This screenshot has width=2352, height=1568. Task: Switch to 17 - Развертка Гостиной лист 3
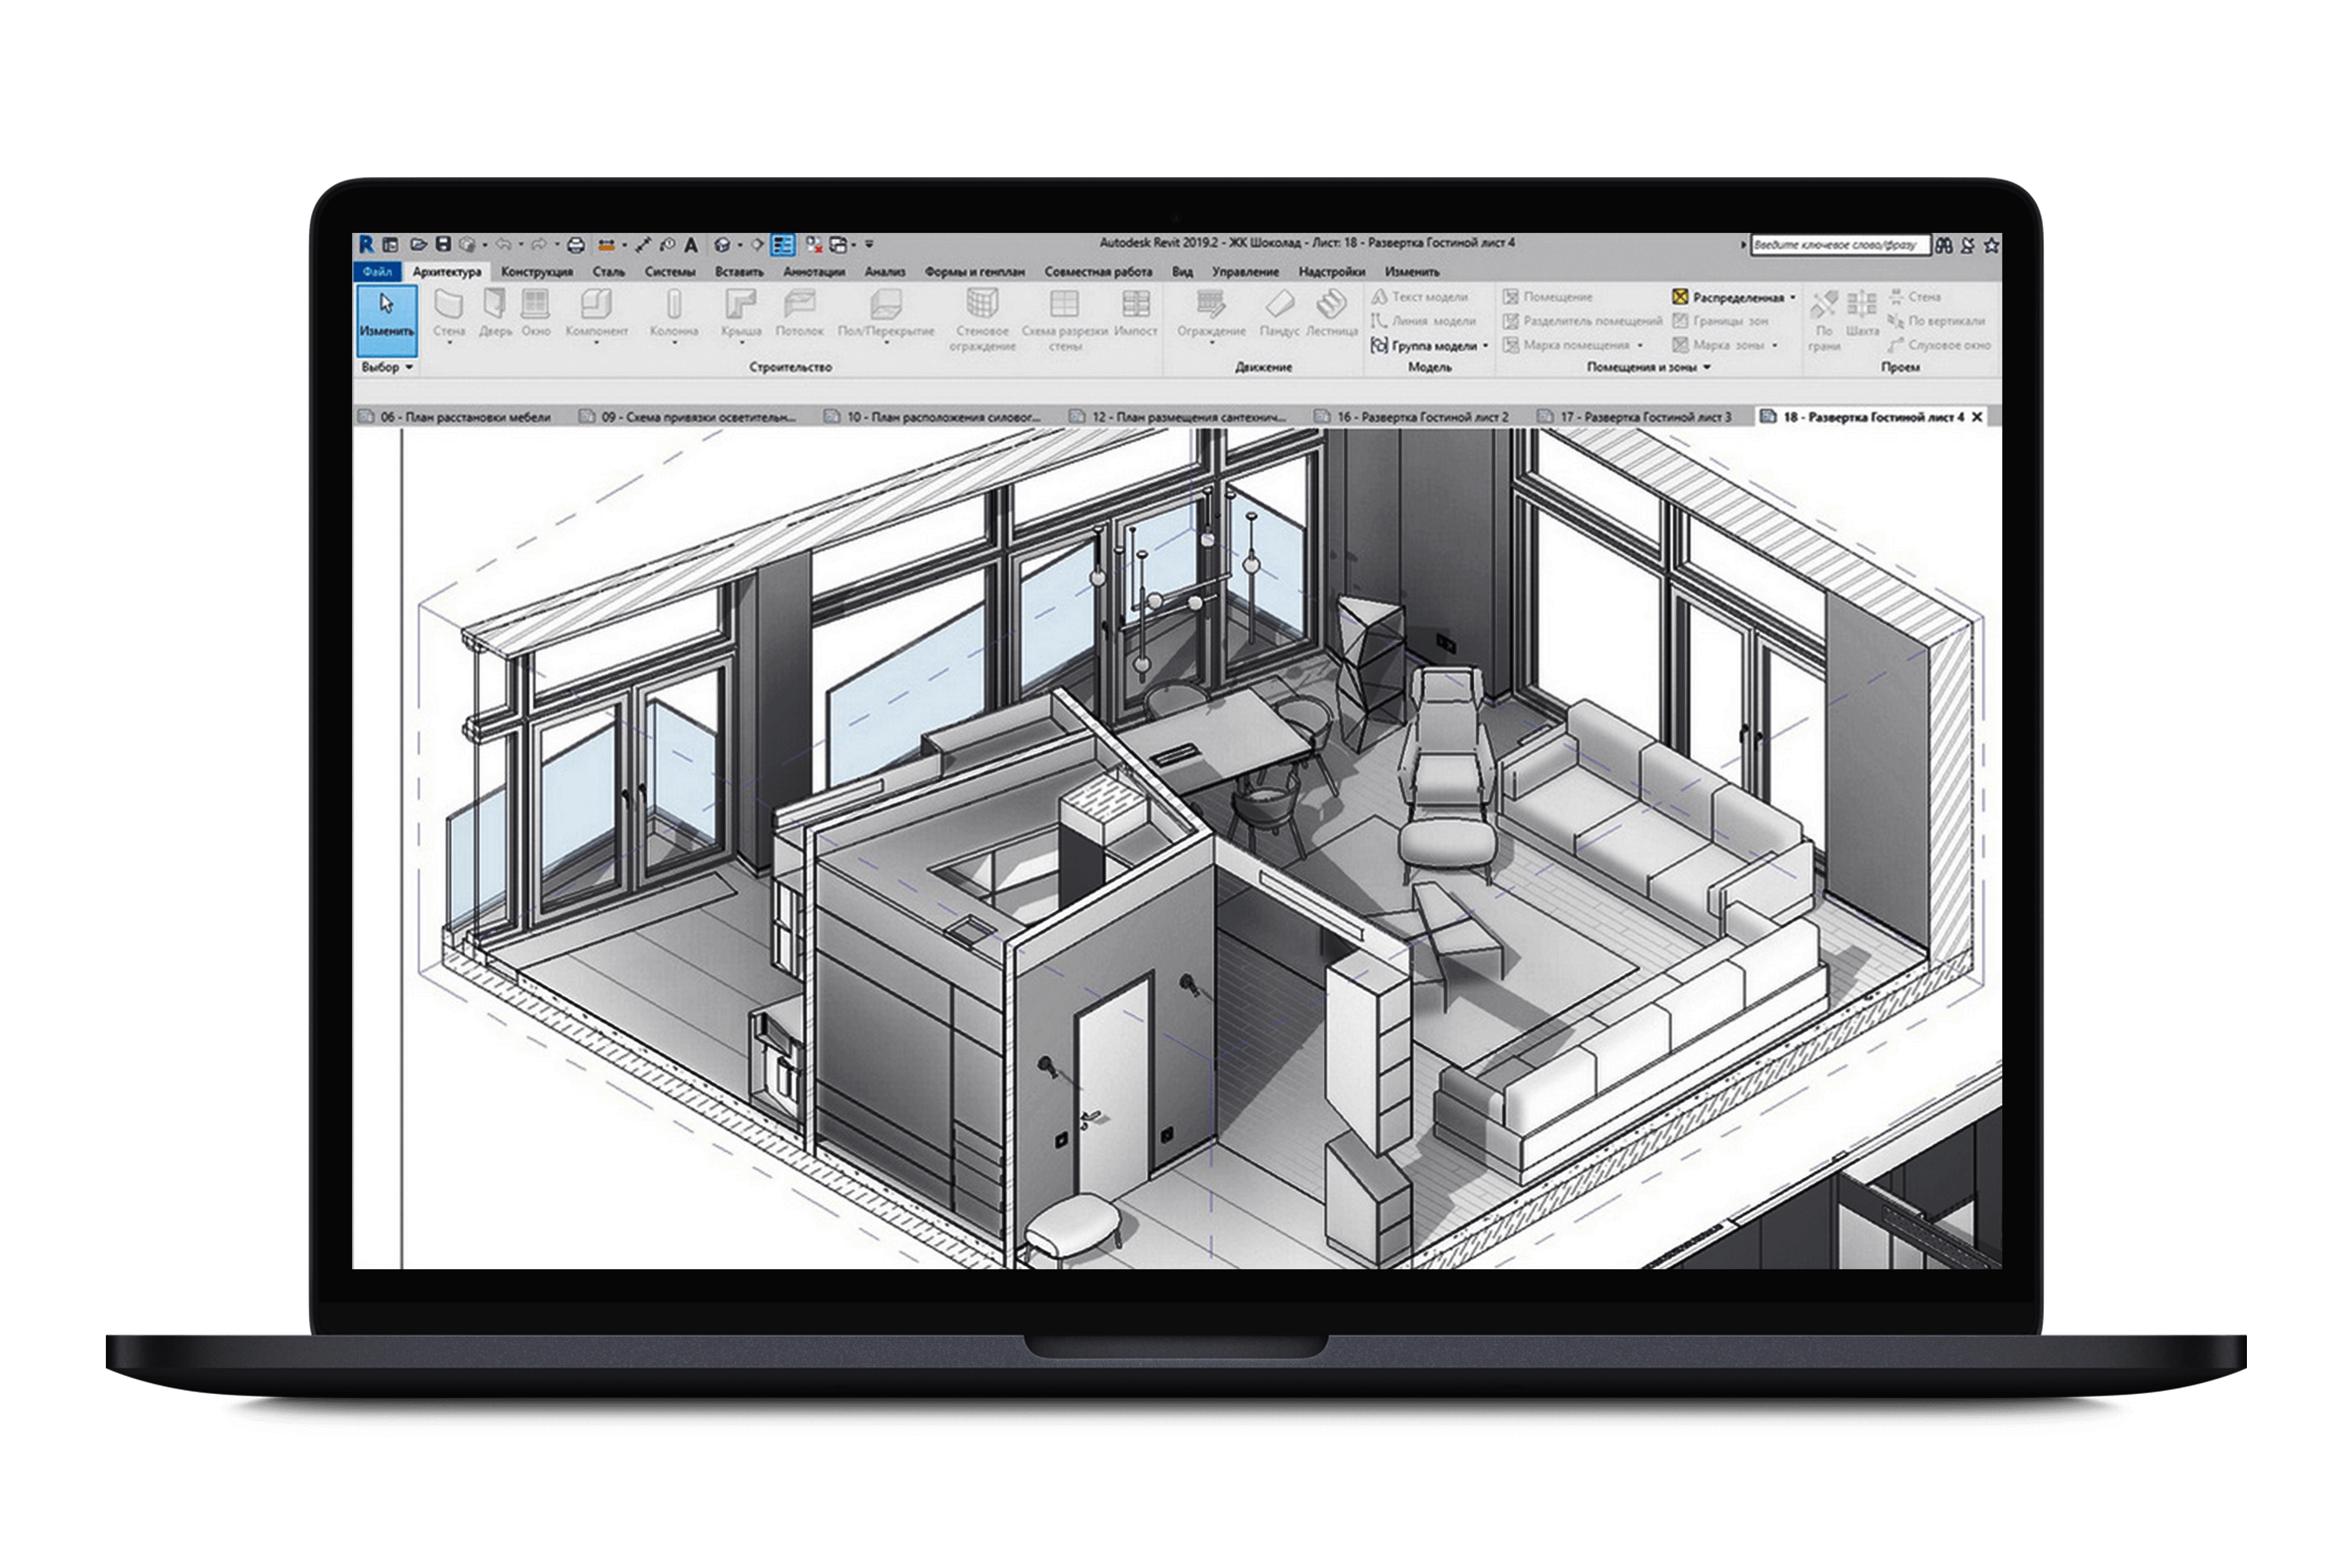[1637, 417]
